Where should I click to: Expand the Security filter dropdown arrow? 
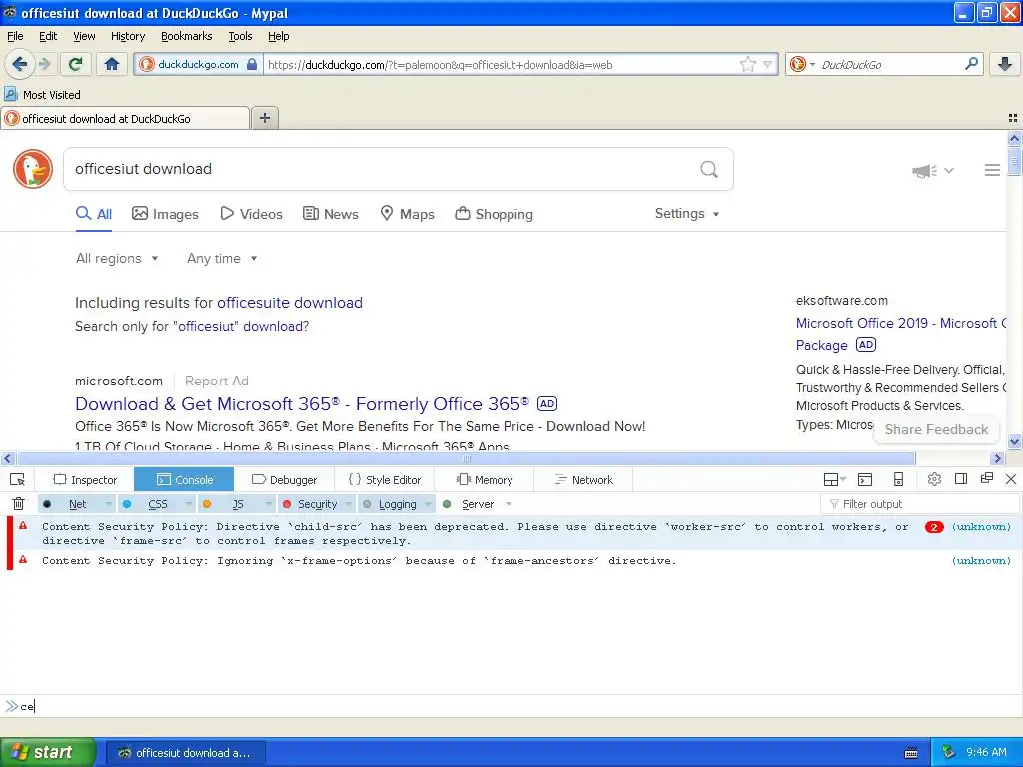tap(349, 504)
